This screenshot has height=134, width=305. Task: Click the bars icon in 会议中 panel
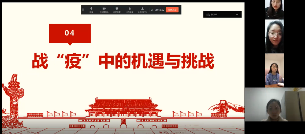[x=207, y=14]
